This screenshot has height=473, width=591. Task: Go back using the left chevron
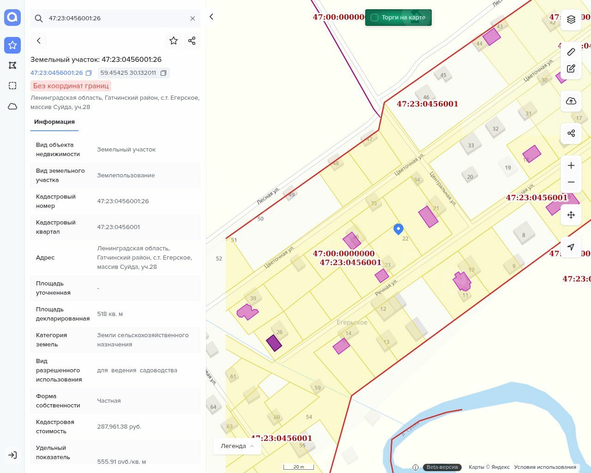(x=39, y=41)
